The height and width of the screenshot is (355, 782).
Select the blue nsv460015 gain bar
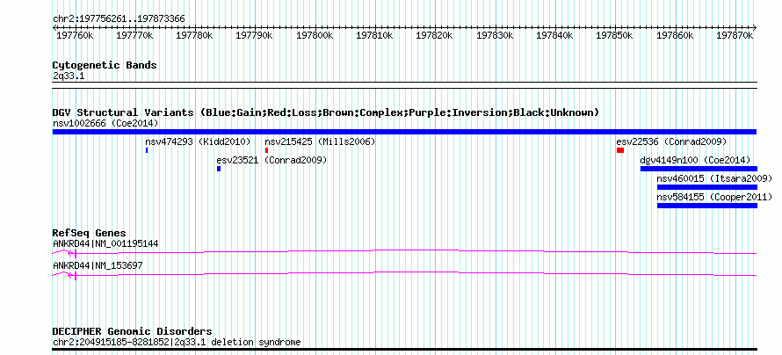707,187
